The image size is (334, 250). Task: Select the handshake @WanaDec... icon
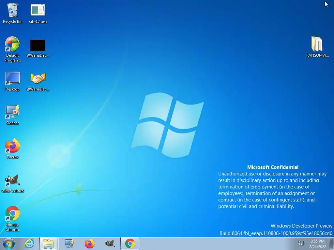[38, 82]
